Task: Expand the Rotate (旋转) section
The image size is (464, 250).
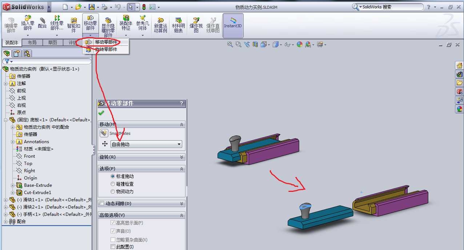Action: [182, 157]
